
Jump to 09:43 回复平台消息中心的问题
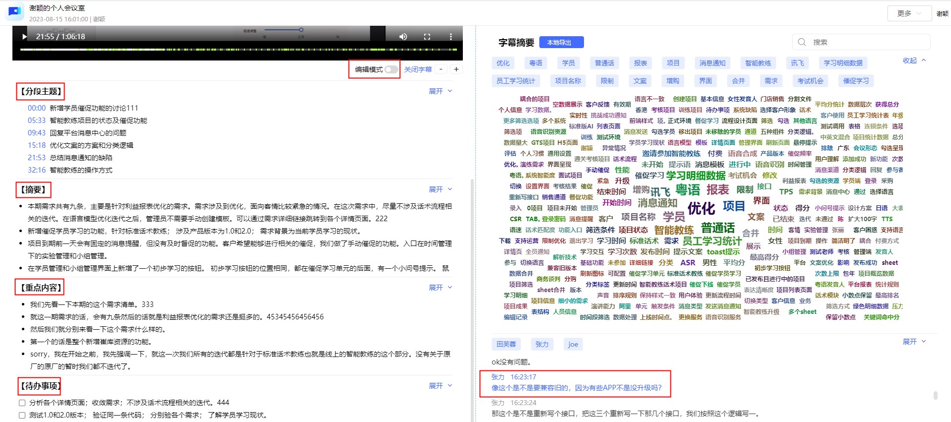(77, 133)
